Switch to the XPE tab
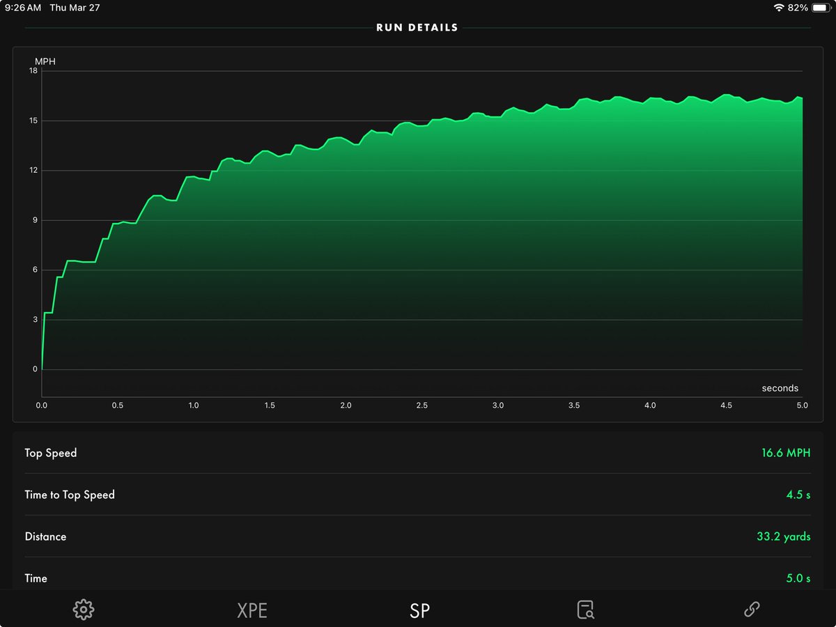Viewport: 836px width, 627px height. coord(252,611)
